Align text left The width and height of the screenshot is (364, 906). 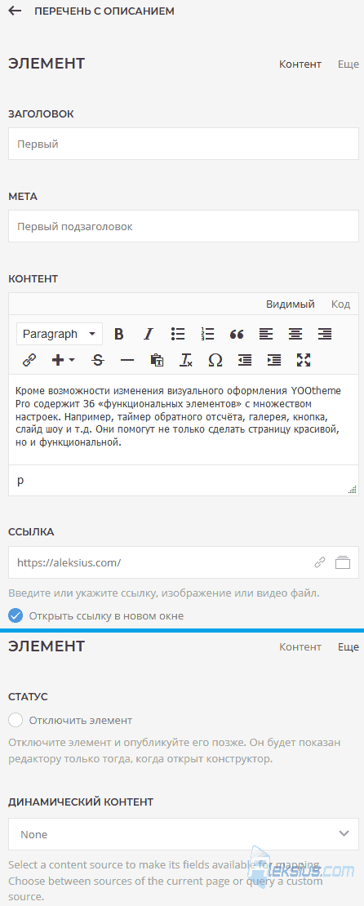[266, 334]
